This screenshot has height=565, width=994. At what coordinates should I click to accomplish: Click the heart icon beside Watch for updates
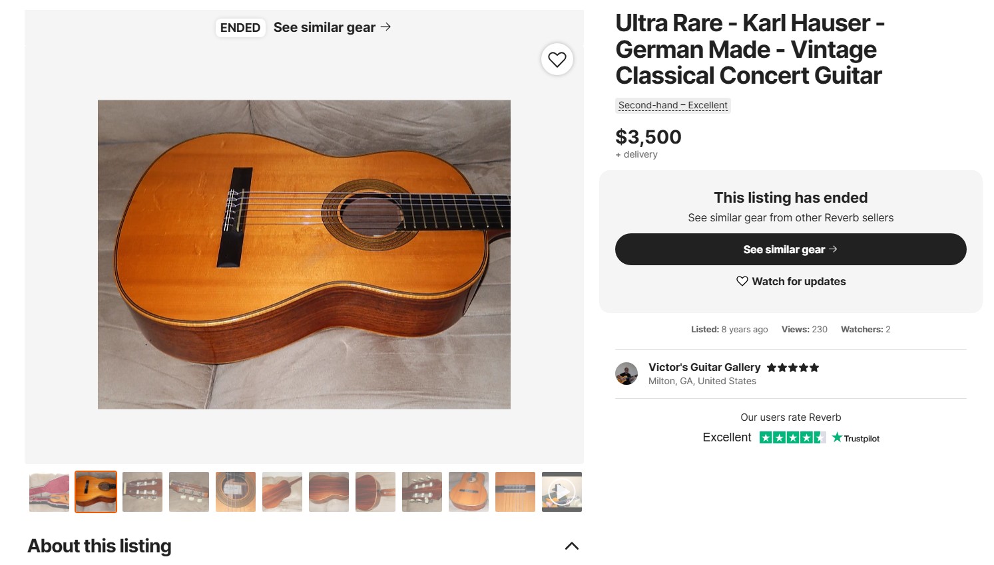(x=742, y=281)
